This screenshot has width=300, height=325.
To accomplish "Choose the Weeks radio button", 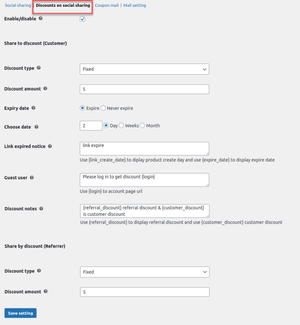I will coord(121,126).
